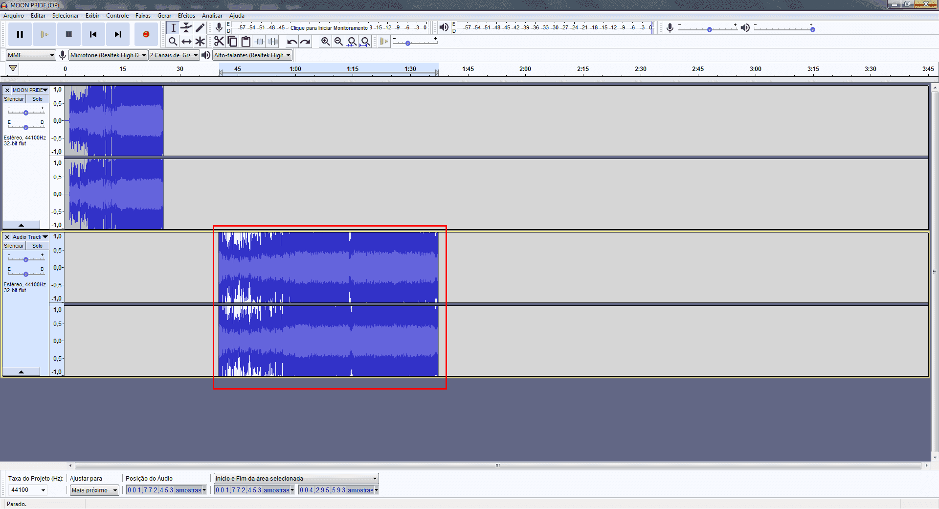Select the Zoom magnifier tool
The width and height of the screenshot is (939, 509).
coord(173,42)
